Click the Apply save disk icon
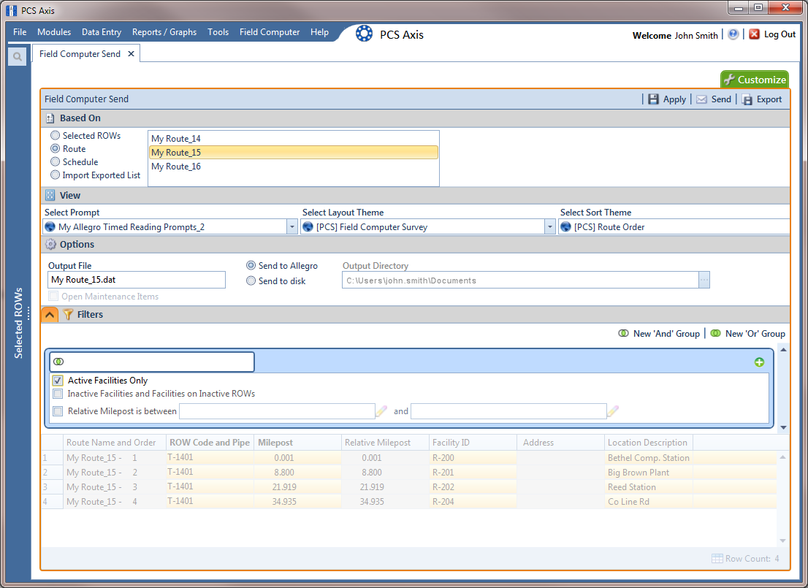Viewport: 808px width, 588px height. pyautogui.click(x=653, y=99)
